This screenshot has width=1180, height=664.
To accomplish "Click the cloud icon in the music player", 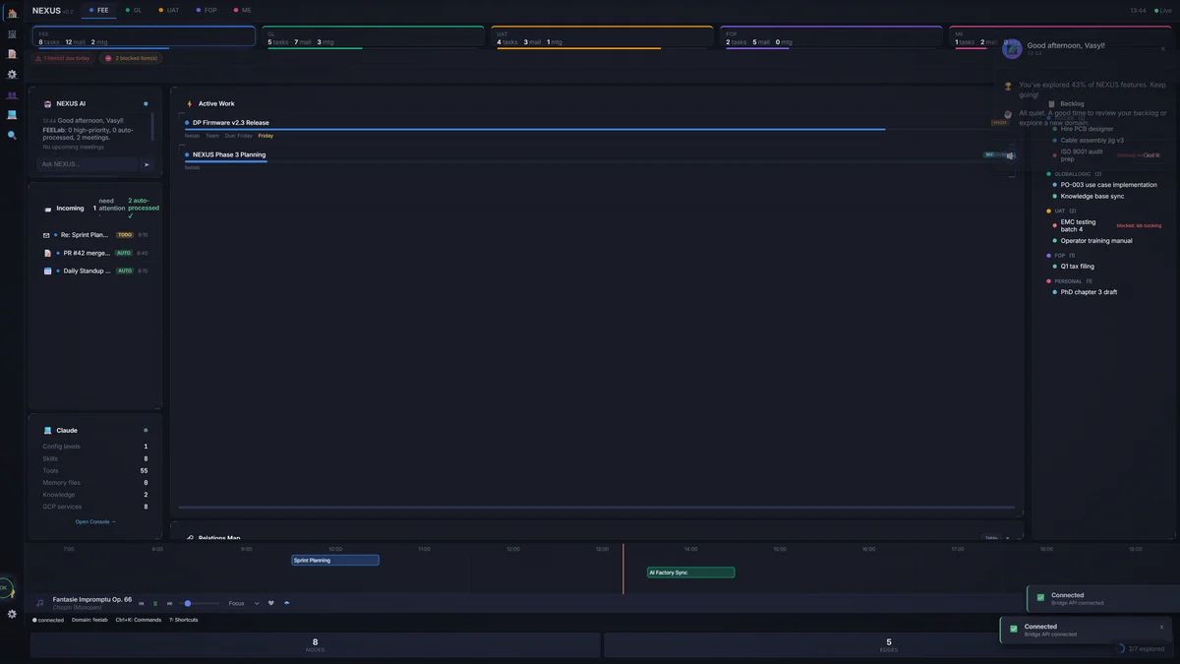I will pos(286,603).
